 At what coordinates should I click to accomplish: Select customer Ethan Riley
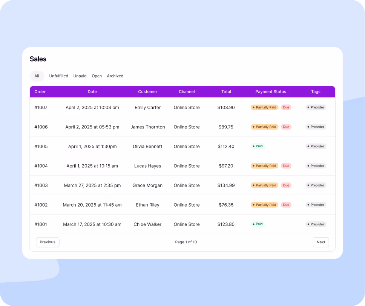147,205
